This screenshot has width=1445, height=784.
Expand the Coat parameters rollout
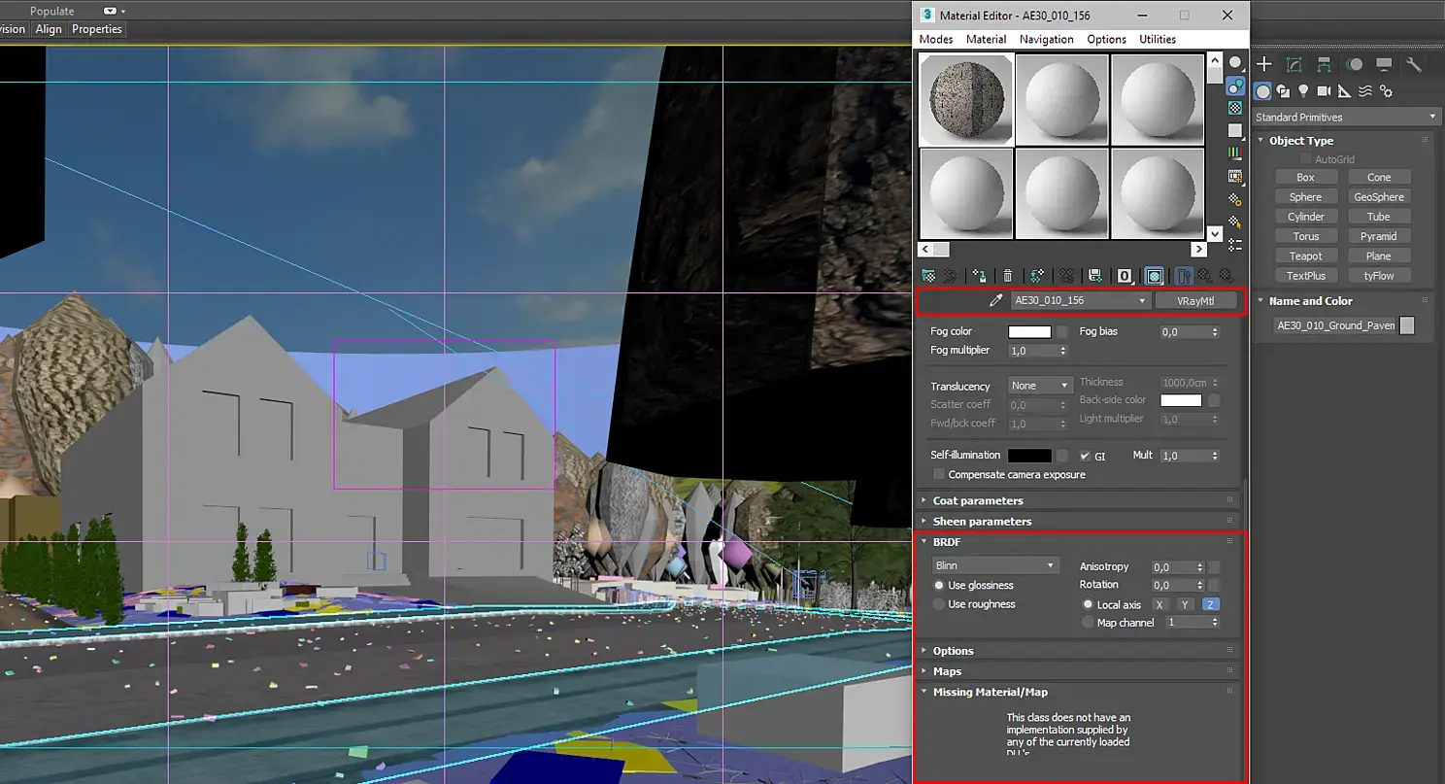(x=978, y=500)
